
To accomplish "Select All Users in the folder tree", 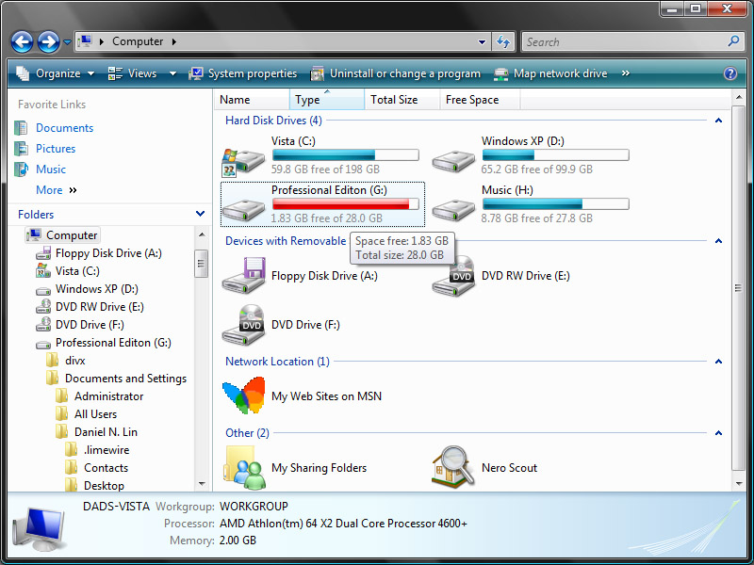I will point(95,414).
